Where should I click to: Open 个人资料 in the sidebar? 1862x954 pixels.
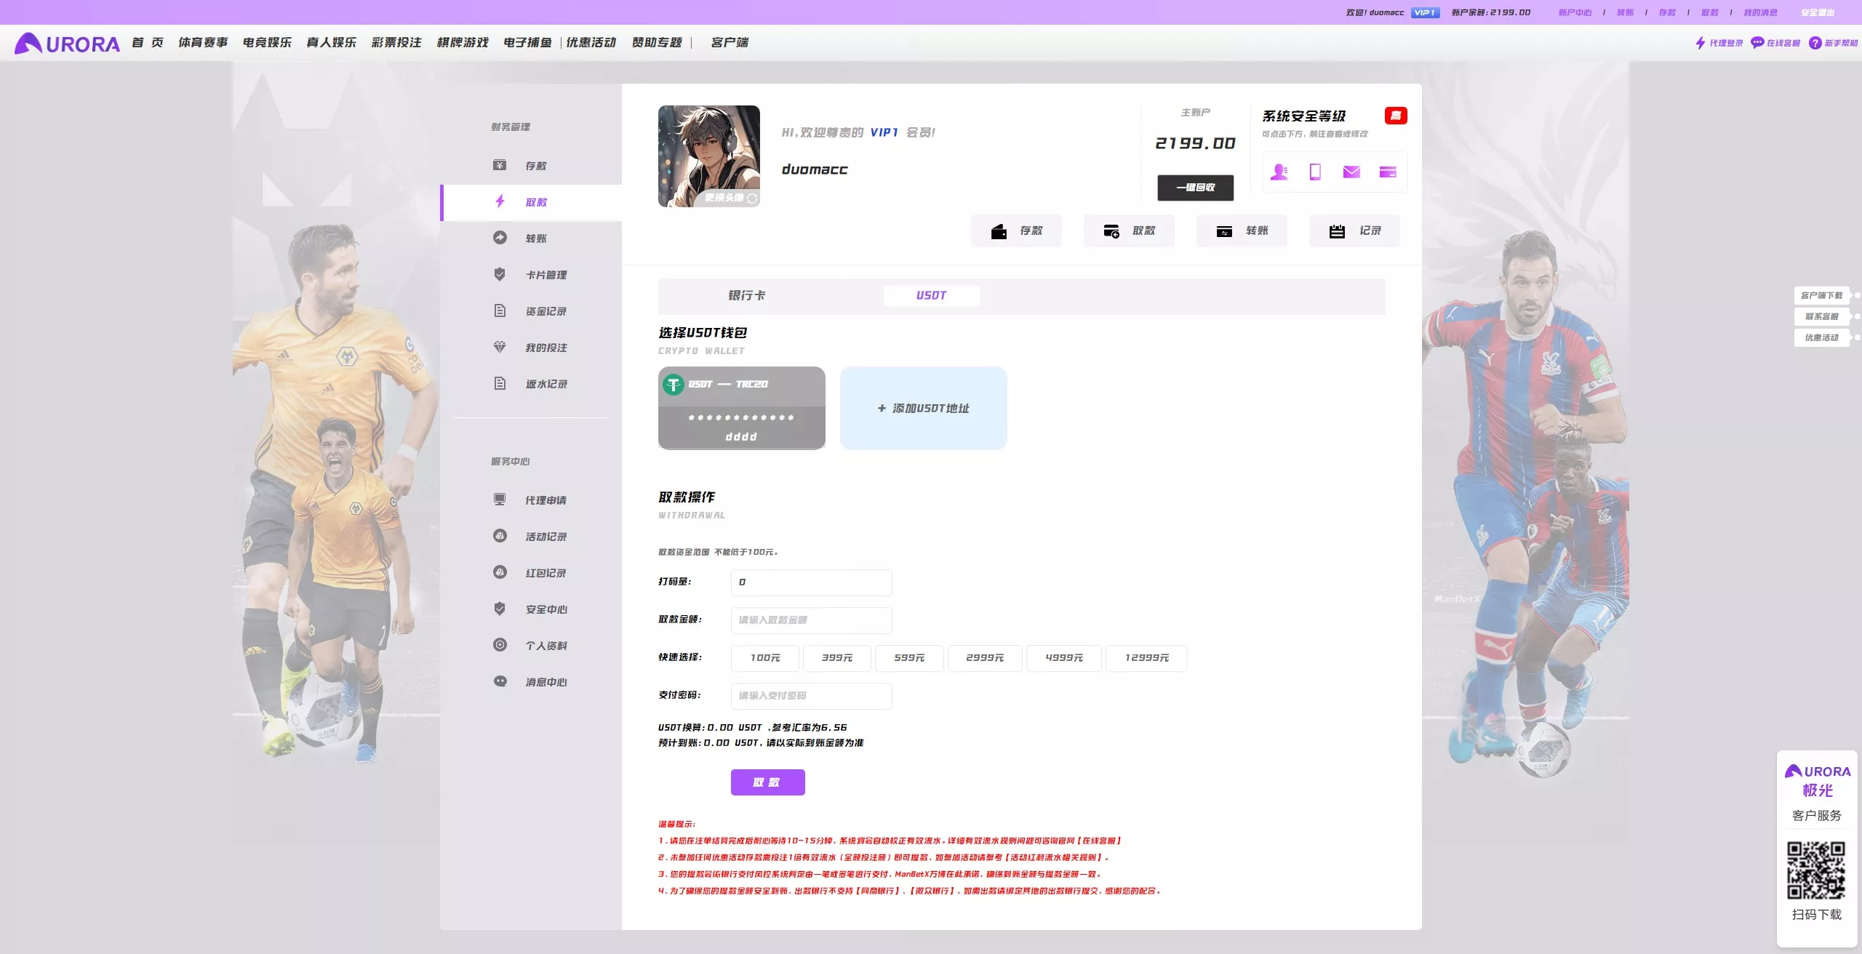tap(531, 646)
